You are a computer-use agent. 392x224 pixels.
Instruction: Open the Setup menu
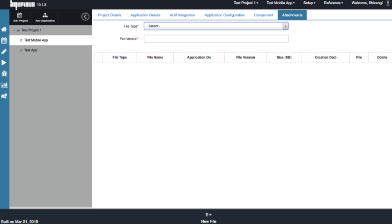[309, 3]
